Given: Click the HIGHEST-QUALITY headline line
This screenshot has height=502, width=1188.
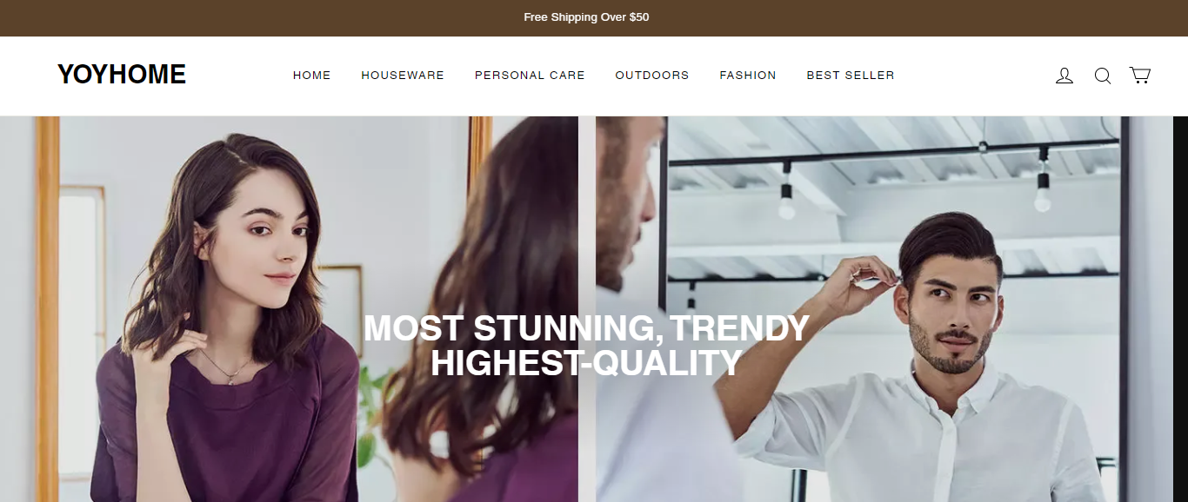Looking at the screenshot, I should (586, 363).
